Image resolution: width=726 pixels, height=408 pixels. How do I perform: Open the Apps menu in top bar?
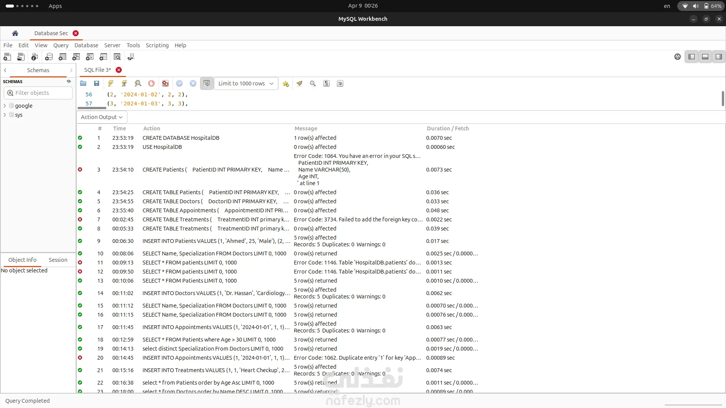(x=55, y=6)
